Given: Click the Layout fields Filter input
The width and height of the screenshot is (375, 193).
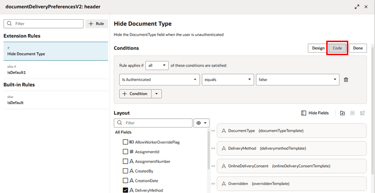Looking at the screenshot, I should (153, 123).
